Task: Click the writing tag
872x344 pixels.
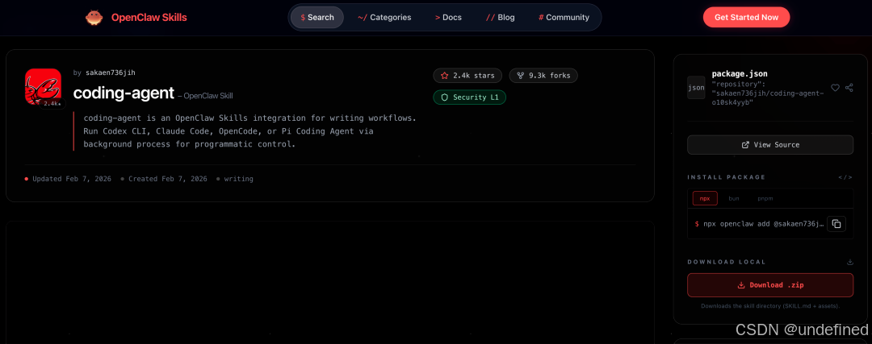Action: pyautogui.click(x=238, y=179)
